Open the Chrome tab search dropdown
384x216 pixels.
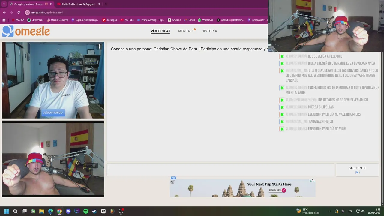click(4, 4)
